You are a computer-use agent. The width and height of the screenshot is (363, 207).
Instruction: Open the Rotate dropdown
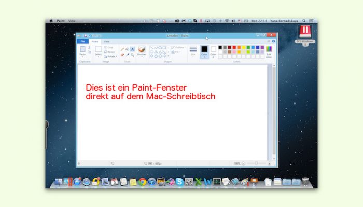pyautogui.click(x=110, y=56)
